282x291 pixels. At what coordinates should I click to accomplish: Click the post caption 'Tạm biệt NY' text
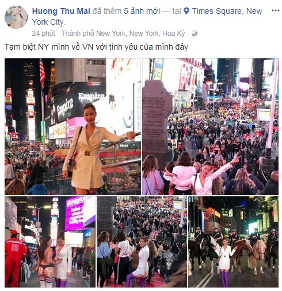(96, 47)
